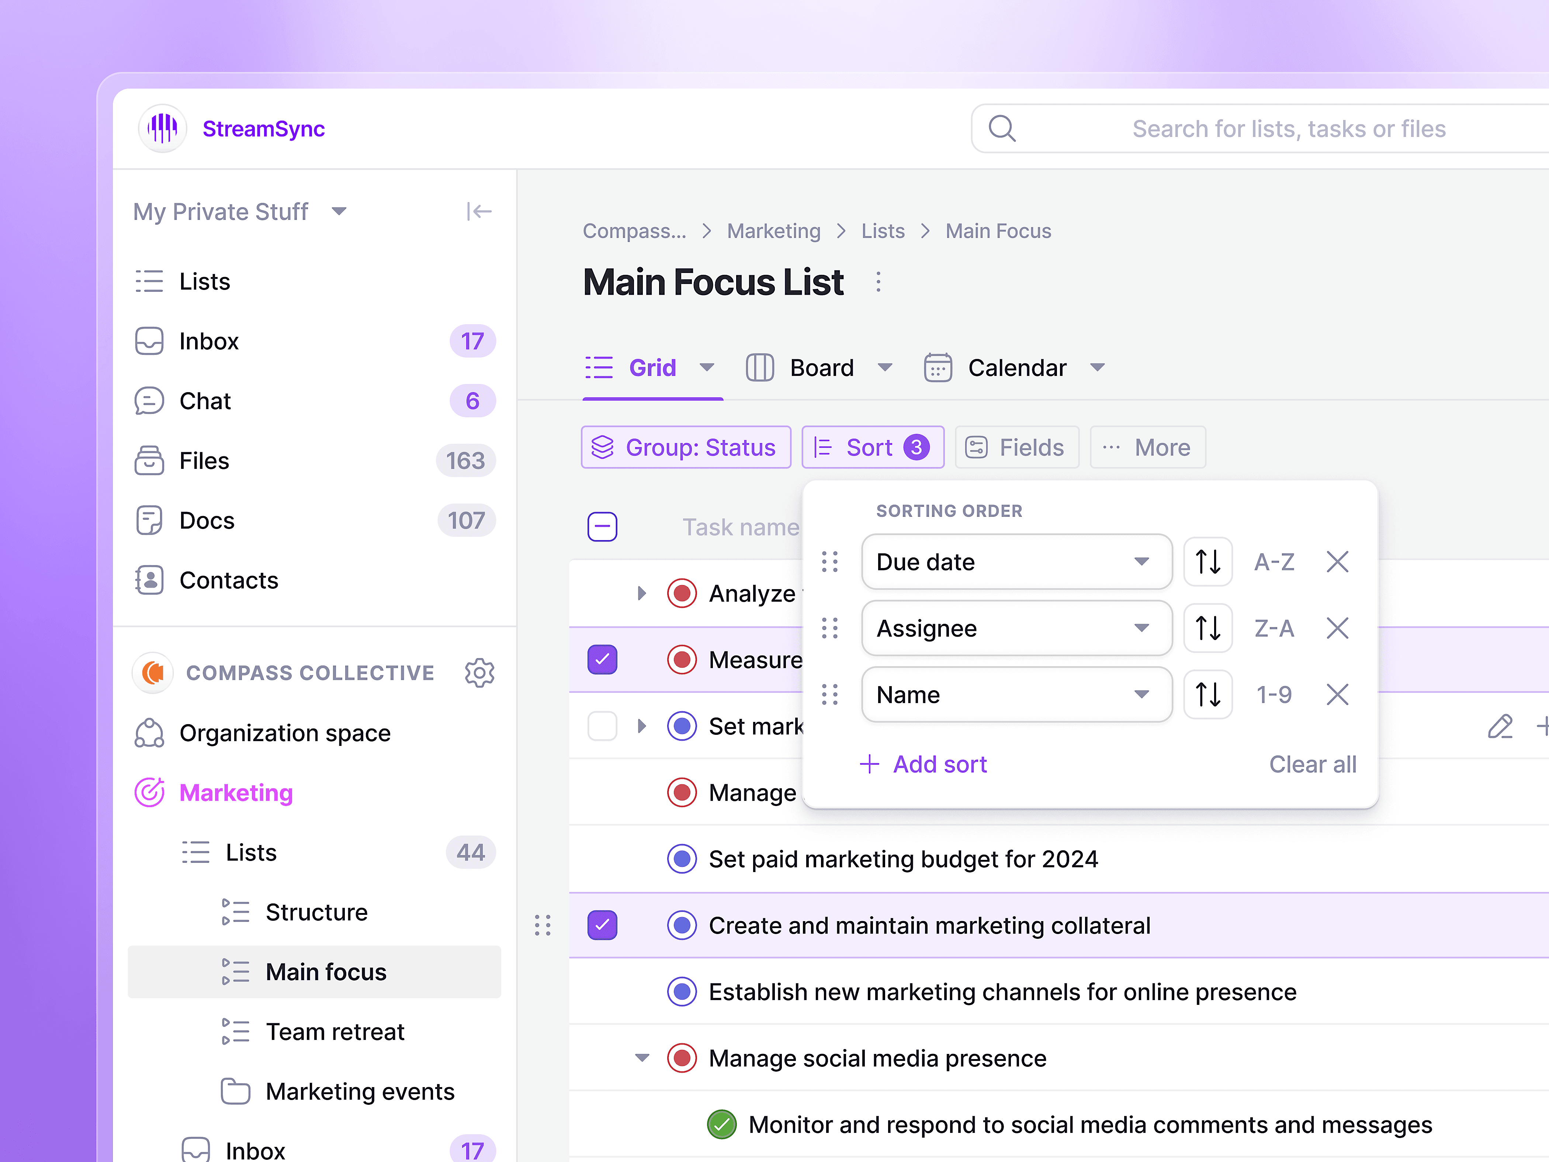Expand the My Private Stuff dropdown
1549x1162 pixels.
click(339, 211)
